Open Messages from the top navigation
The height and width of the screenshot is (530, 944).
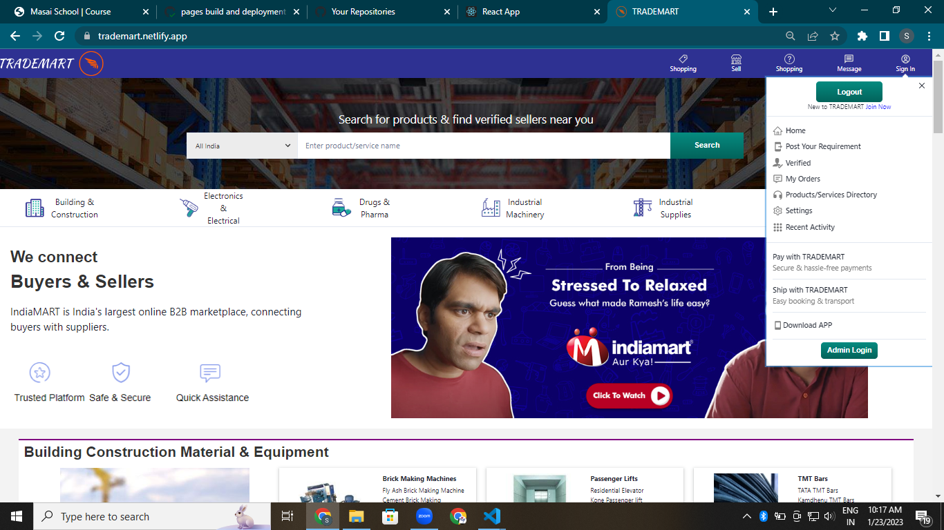[x=849, y=61]
